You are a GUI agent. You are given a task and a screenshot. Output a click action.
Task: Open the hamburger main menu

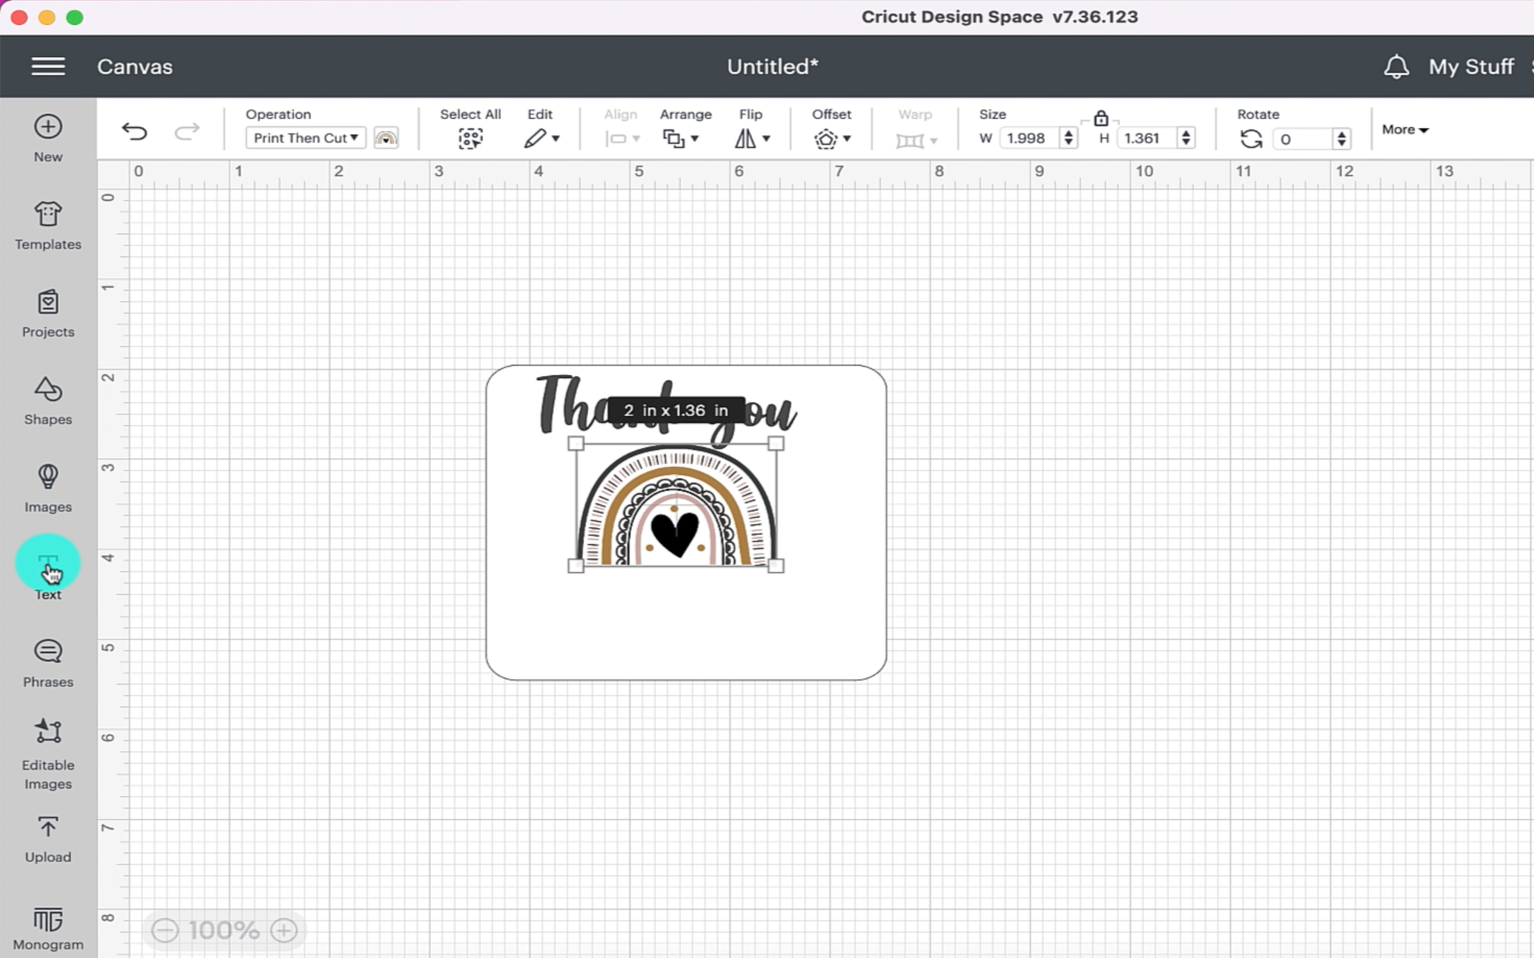pos(48,67)
